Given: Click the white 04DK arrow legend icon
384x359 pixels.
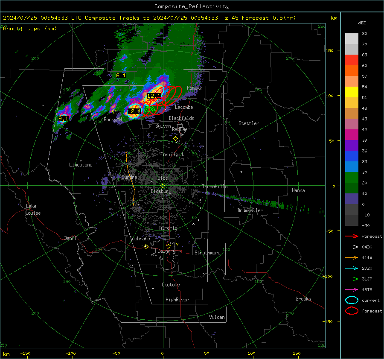Looking at the screenshot, I should 352,247.
